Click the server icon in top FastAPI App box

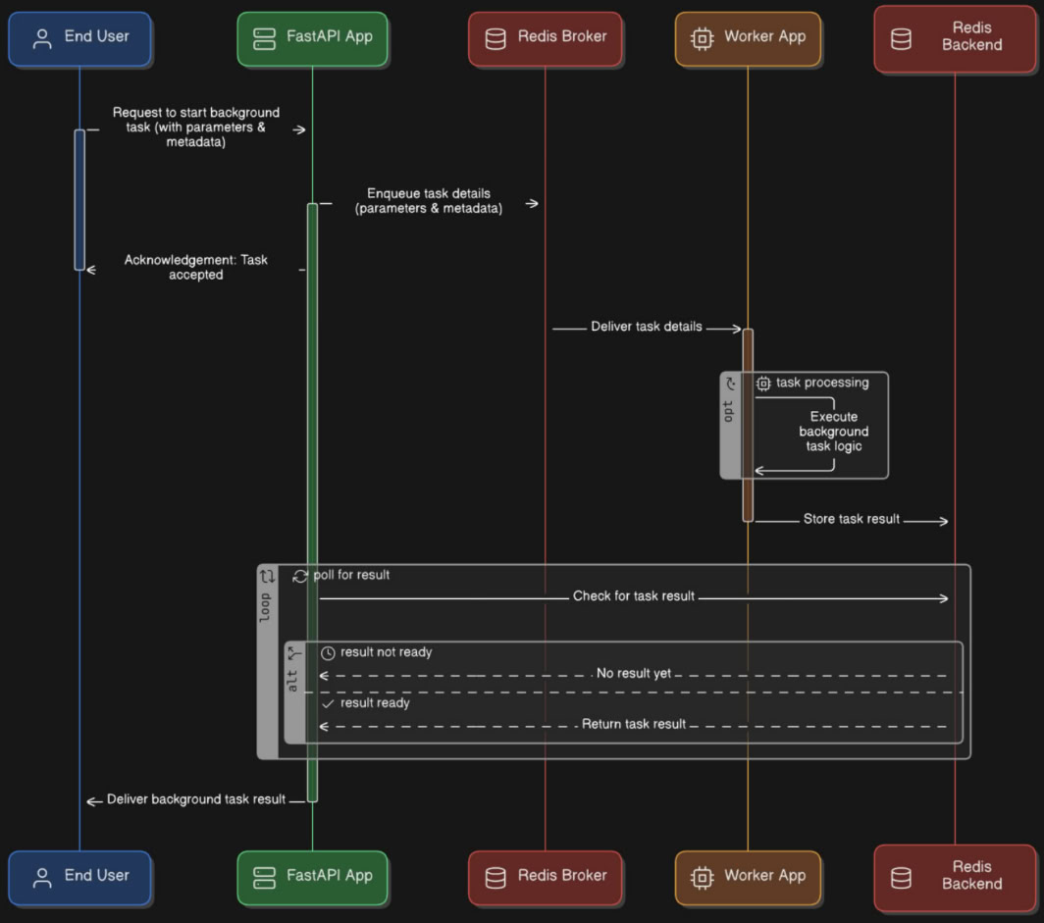coord(264,38)
